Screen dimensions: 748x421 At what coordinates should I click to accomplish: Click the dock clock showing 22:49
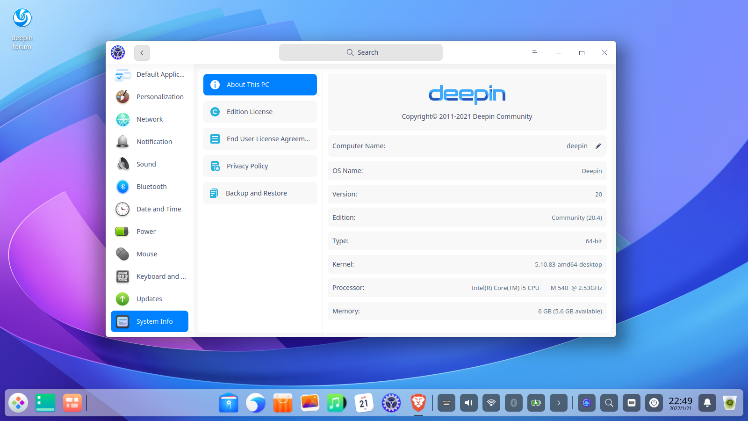click(681, 403)
